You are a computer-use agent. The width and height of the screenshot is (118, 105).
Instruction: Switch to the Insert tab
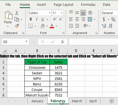pos(41,5)
